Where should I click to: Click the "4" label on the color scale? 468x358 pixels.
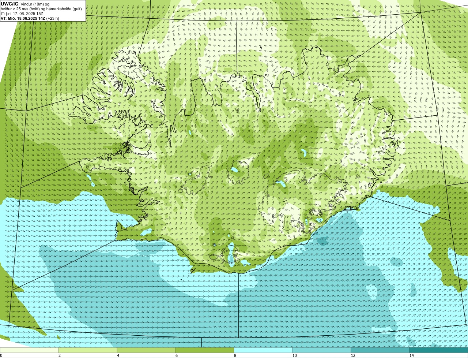point(118,355)
